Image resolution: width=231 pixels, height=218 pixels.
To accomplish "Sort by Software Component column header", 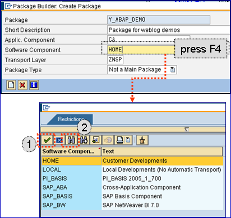I will pos(71,151).
